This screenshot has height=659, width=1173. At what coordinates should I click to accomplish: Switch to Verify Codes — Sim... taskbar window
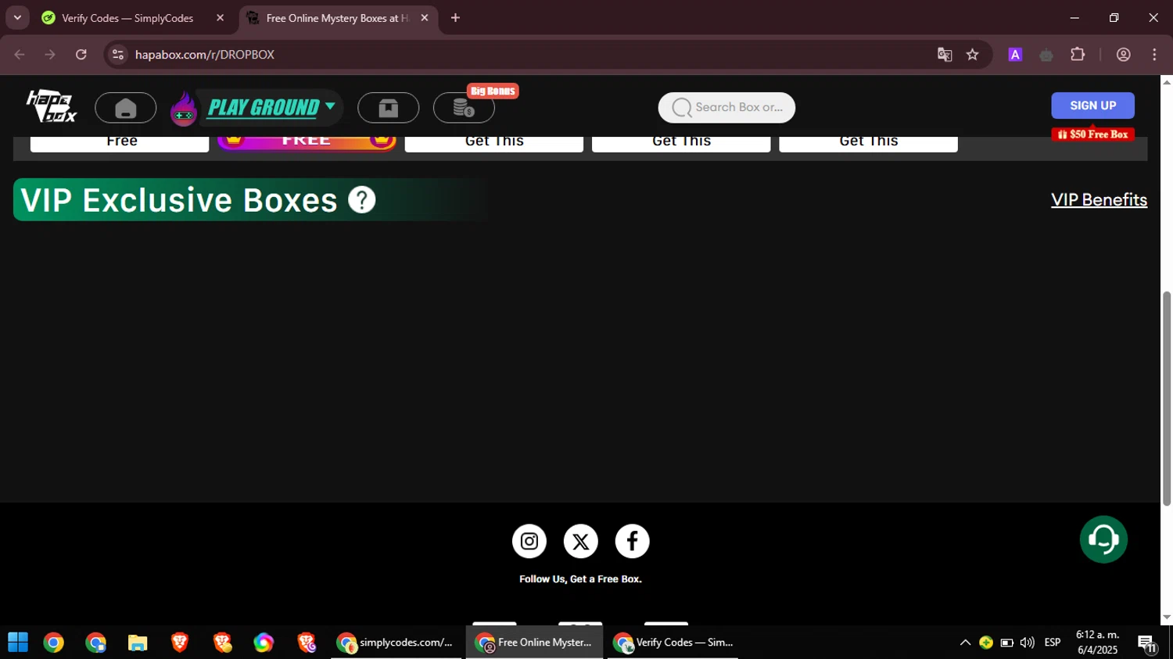(x=673, y=643)
